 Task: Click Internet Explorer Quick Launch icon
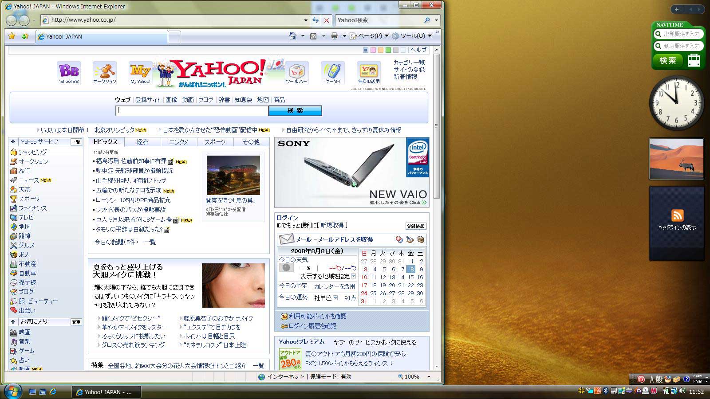pyautogui.click(x=53, y=392)
